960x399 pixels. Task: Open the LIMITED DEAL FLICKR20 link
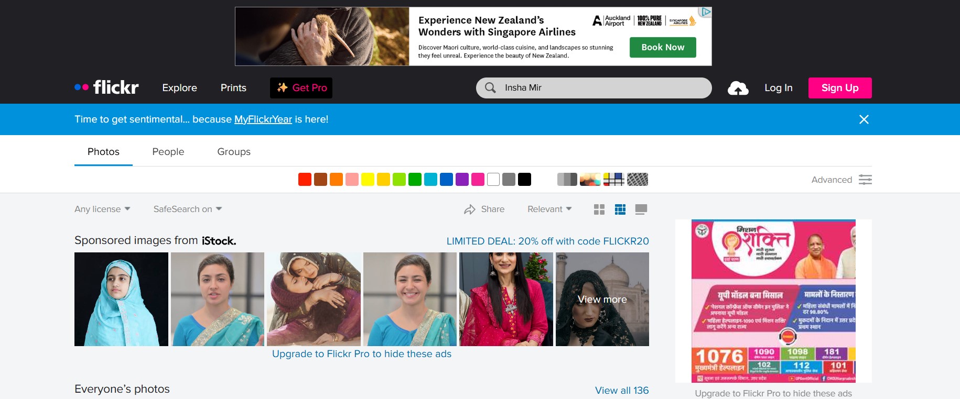[548, 241]
